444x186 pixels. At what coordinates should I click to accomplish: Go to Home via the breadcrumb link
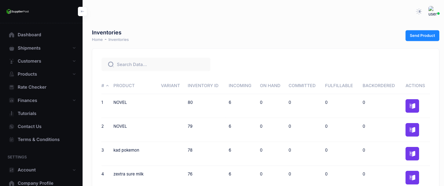97,39
